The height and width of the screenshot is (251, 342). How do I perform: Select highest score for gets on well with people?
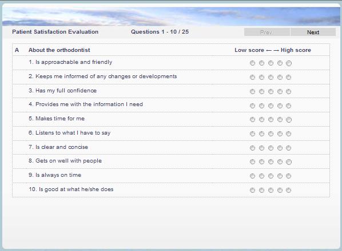pos(289,162)
